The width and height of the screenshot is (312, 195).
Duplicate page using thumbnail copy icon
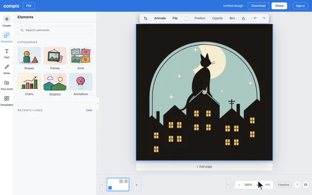point(121,181)
